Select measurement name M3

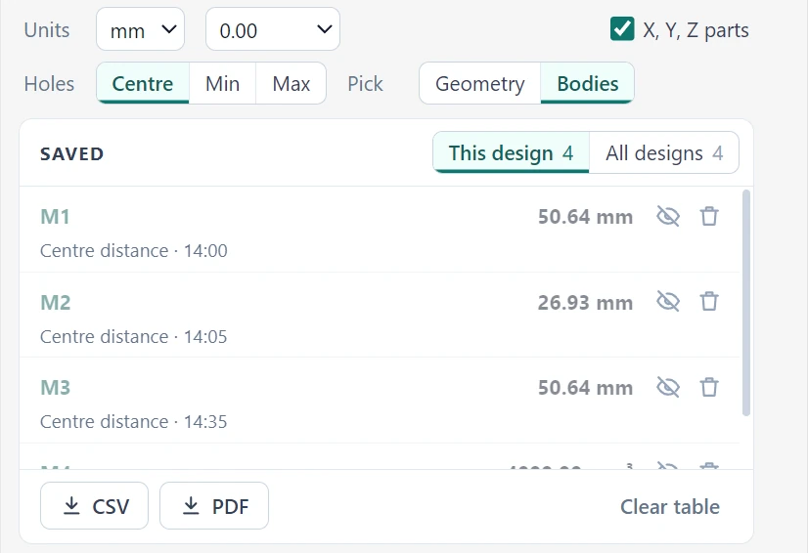click(56, 388)
